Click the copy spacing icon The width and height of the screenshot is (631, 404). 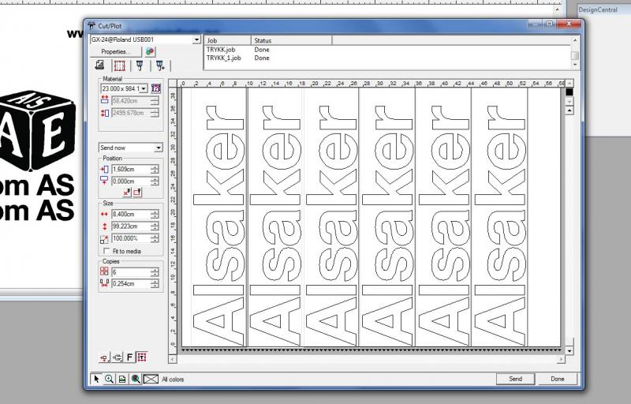(x=104, y=283)
